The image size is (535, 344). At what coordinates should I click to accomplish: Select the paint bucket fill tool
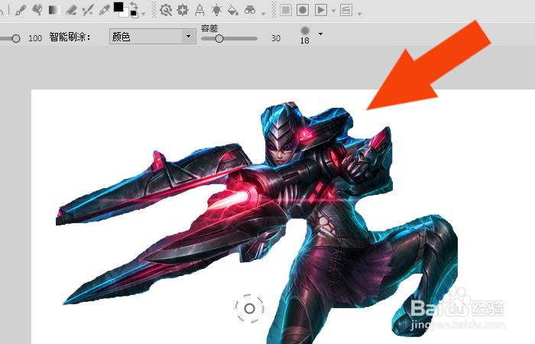tap(233, 10)
